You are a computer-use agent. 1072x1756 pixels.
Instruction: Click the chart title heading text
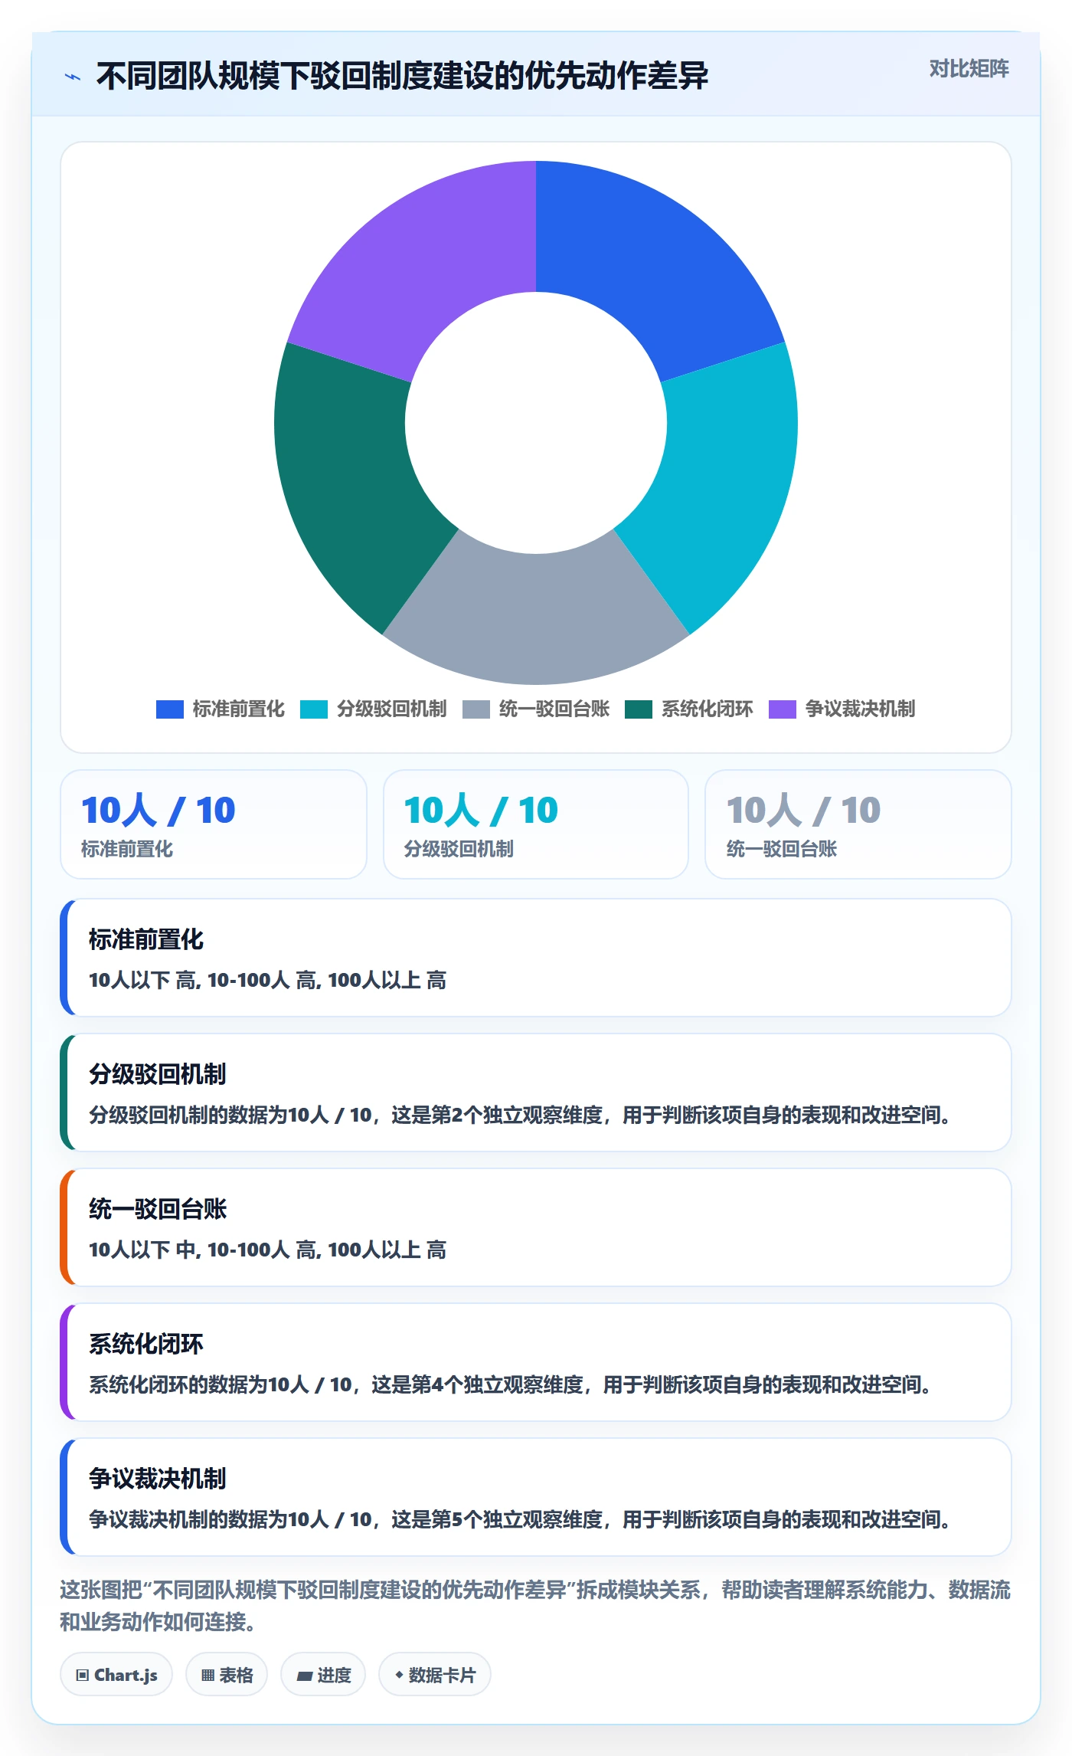(x=402, y=76)
